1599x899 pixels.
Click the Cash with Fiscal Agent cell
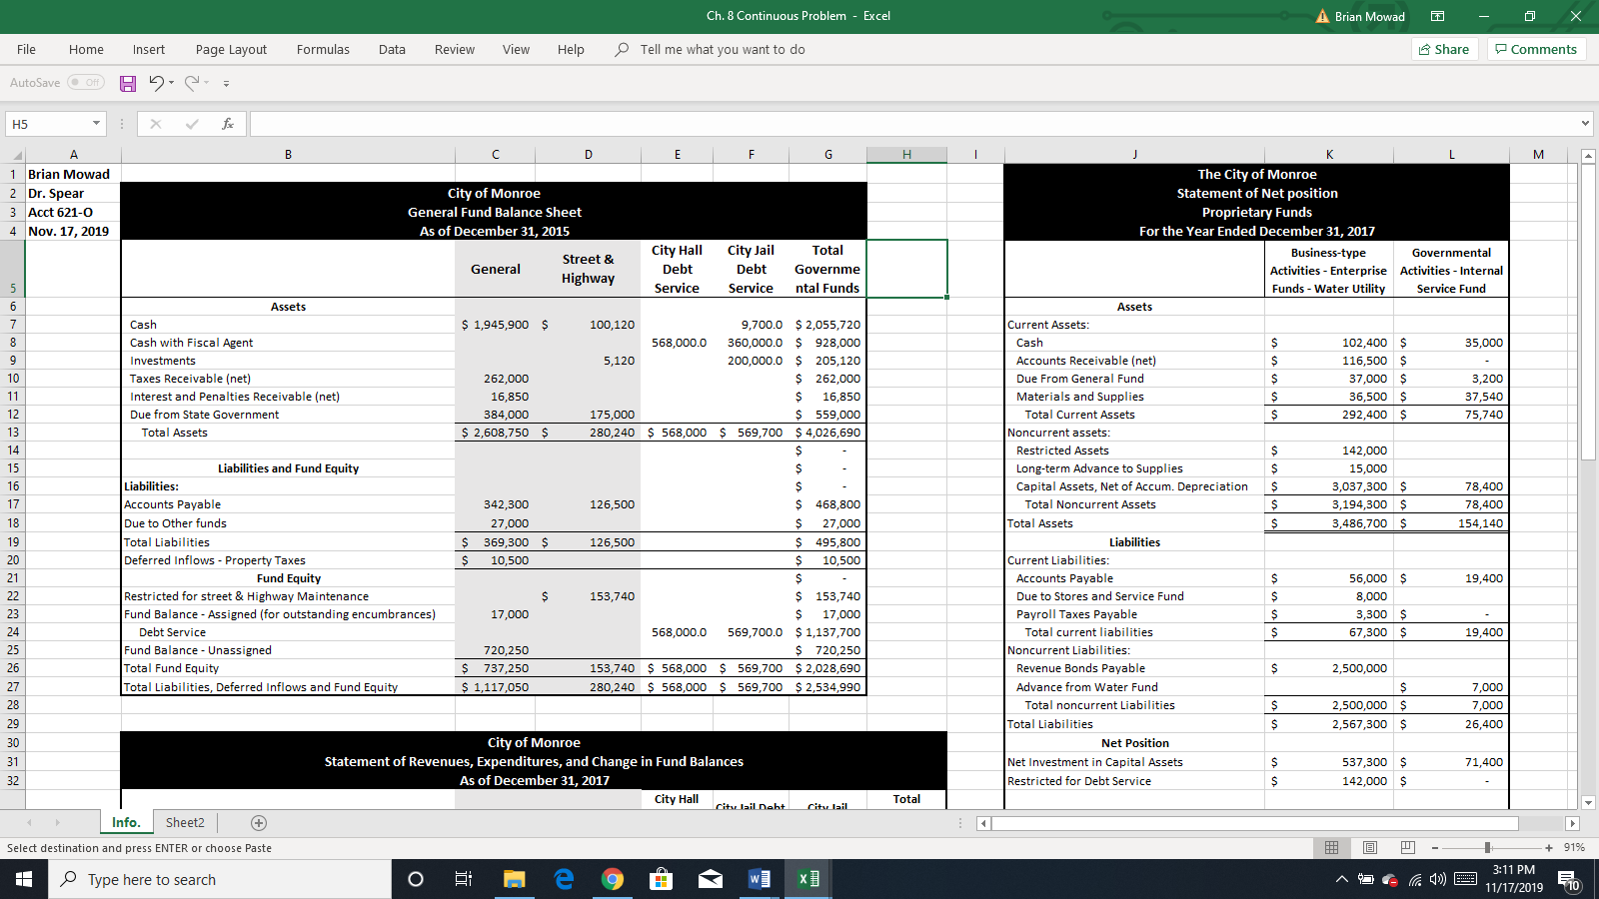[288, 343]
